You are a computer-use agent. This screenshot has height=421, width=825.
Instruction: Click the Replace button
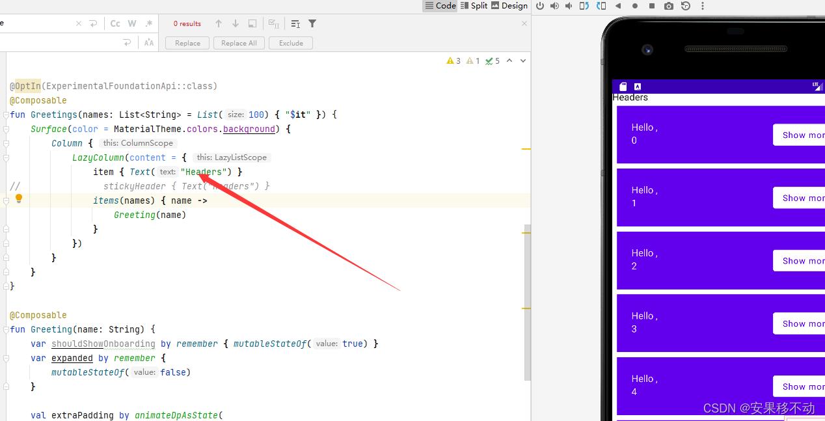click(187, 43)
